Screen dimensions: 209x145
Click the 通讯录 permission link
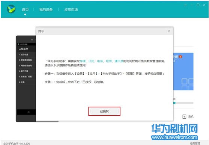click(x=119, y=61)
